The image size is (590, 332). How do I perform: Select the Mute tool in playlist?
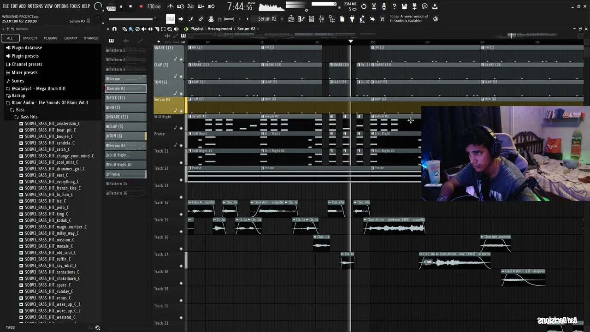coord(144,29)
